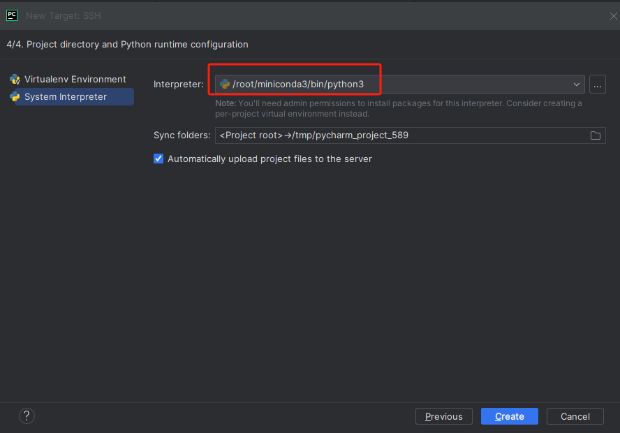Click the PyCharm logo in title bar

[12, 15]
